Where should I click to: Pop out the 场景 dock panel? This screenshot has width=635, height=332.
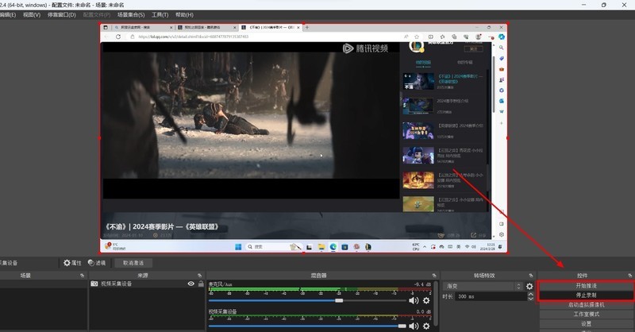click(83, 276)
